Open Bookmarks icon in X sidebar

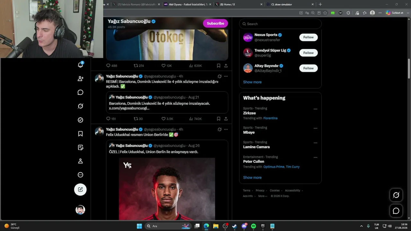80,134
